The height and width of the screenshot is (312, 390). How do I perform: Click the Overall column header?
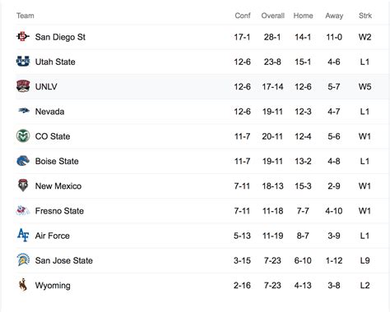pyautogui.click(x=272, y=16)
